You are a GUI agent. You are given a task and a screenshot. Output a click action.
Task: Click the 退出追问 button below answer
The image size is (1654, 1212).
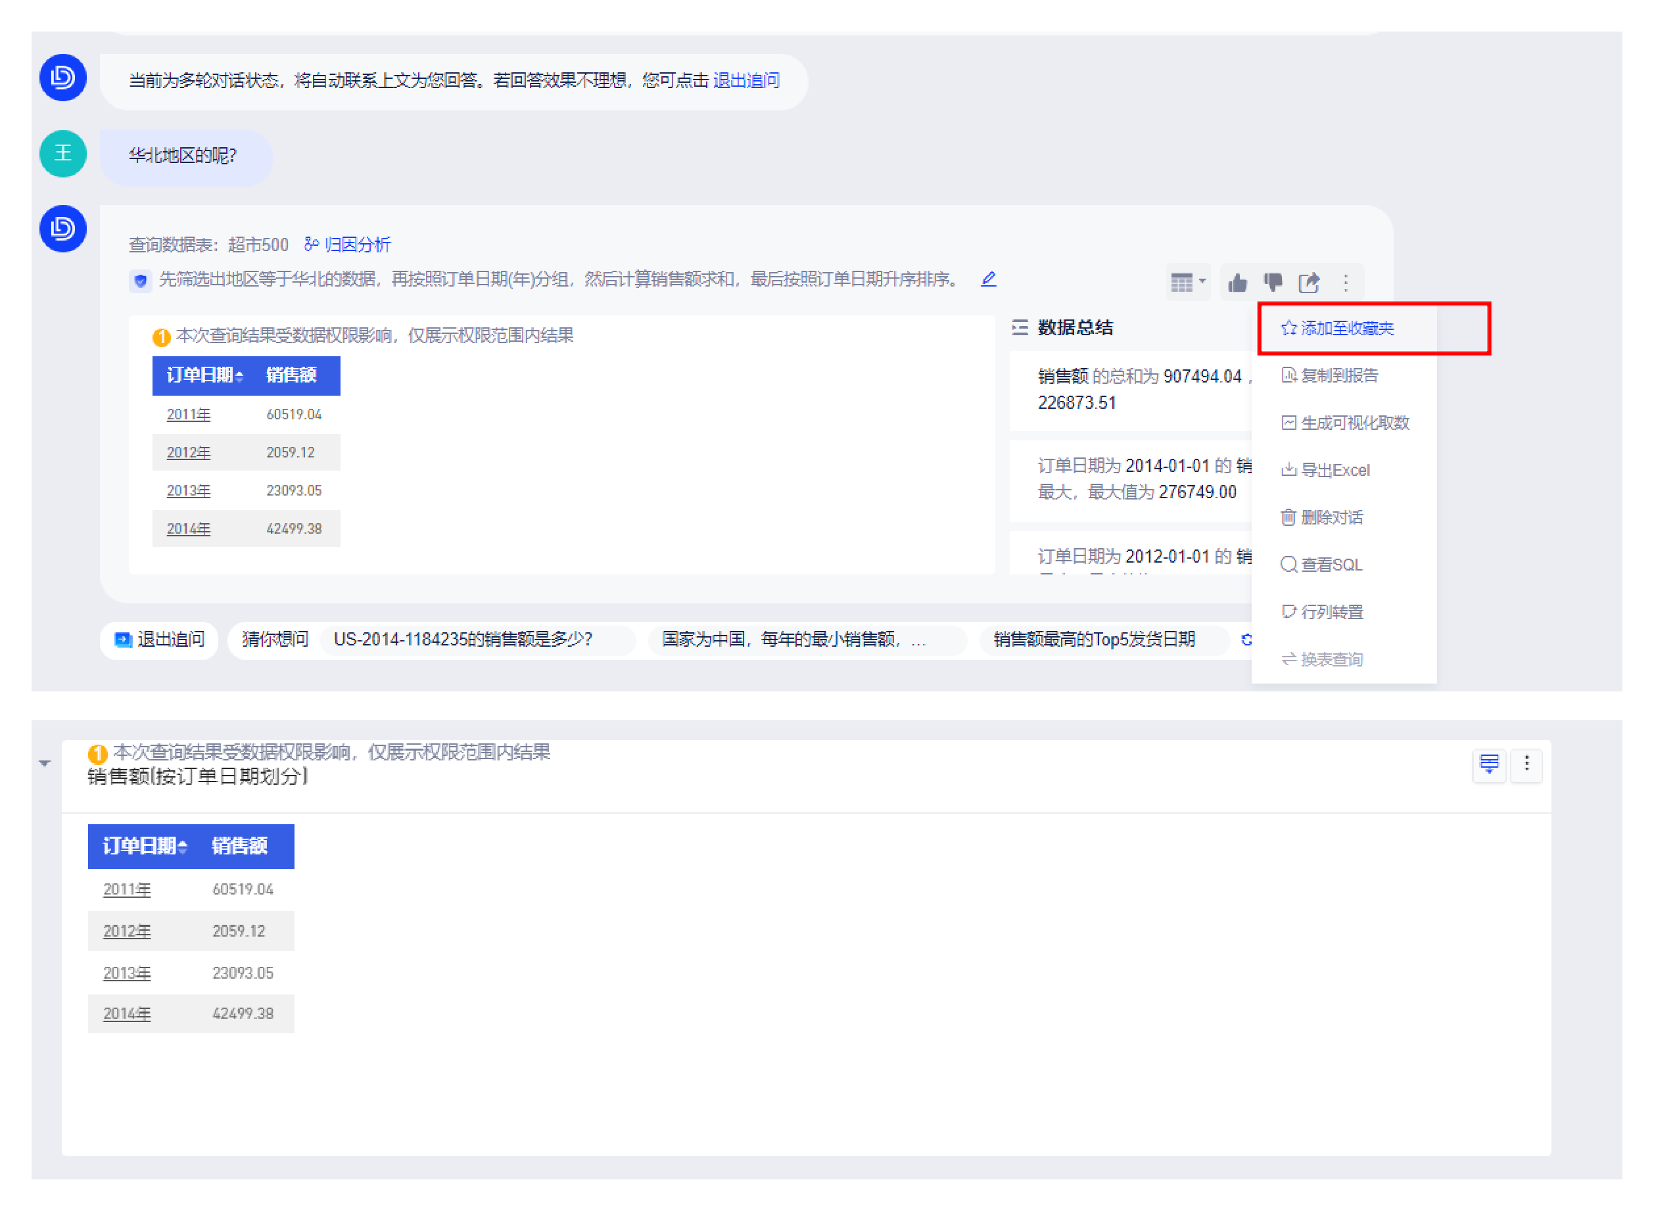click(x=160, y=640)
